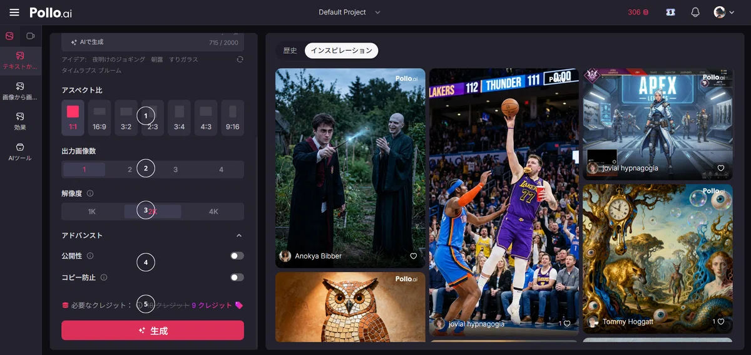Image resolution: width=751 pixels, height=355 pixels.
Task: Select the 4:3 aspect ratio
Action: click(206, 118)
